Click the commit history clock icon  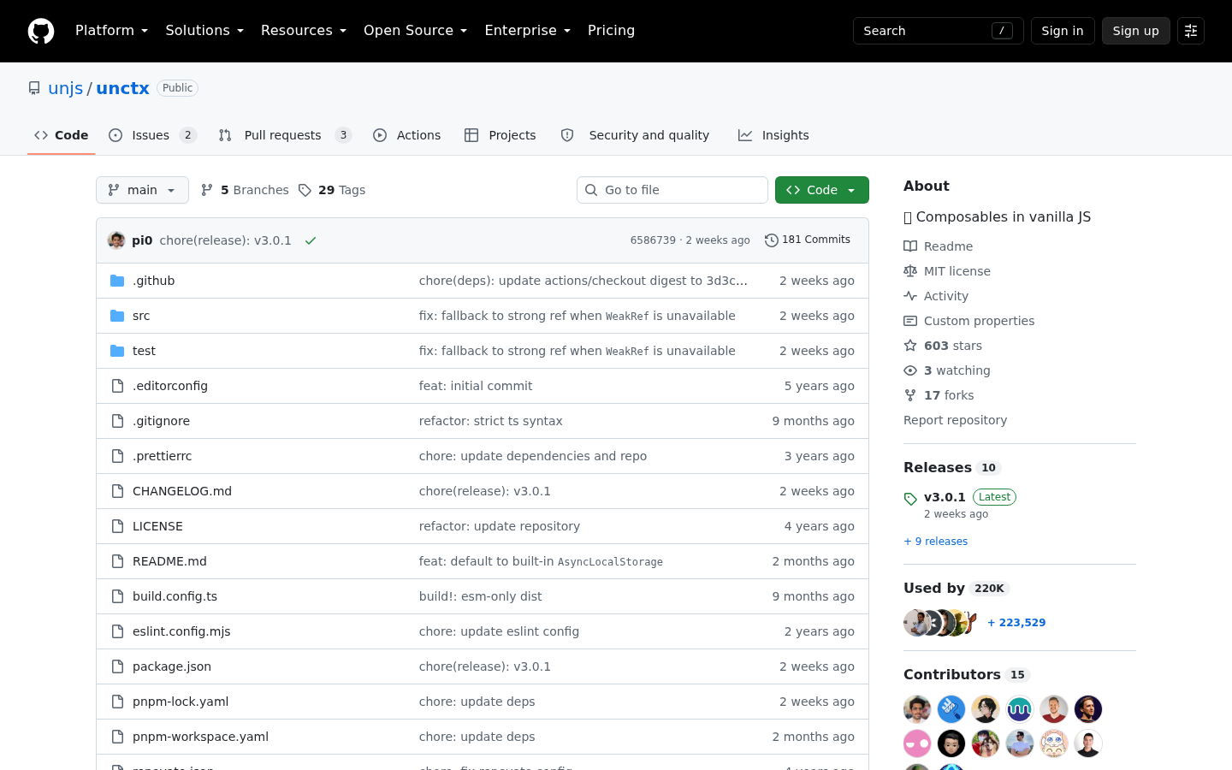[771, 240]
